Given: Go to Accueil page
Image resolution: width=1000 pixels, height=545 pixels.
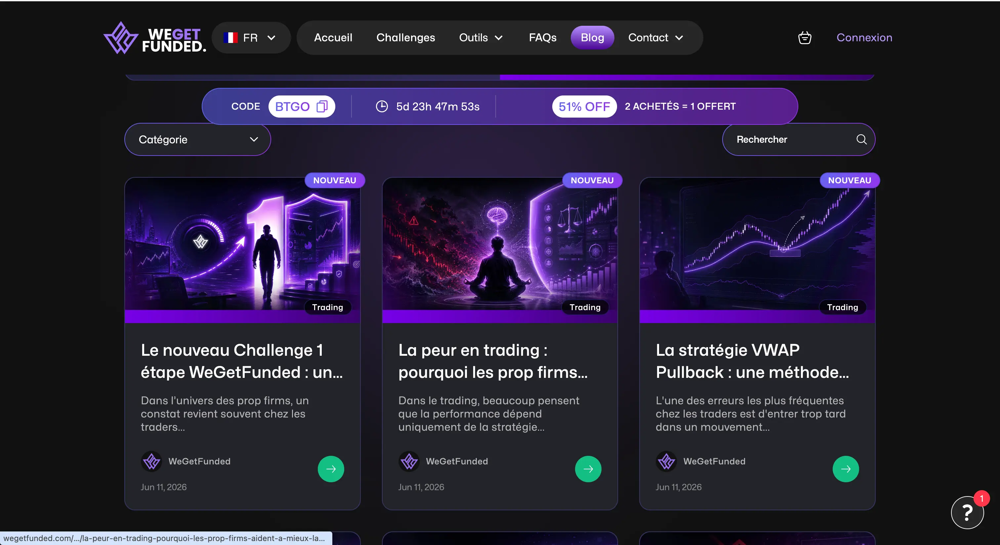Looking at the screenshot, I should point(333,38).
